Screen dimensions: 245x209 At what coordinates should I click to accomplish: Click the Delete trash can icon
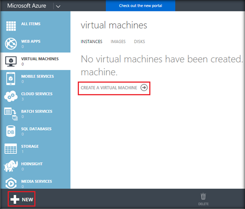pos(203,196)
